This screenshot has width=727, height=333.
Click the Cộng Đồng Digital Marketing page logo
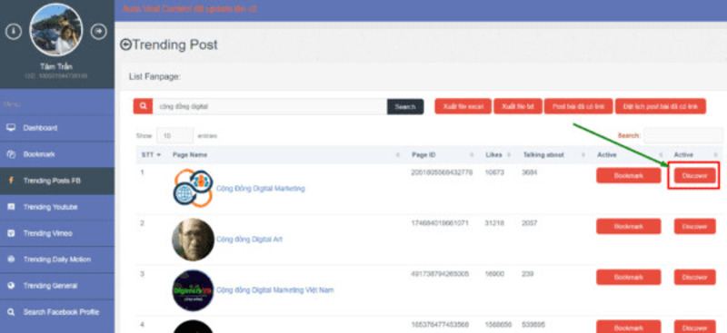[194, 188]
